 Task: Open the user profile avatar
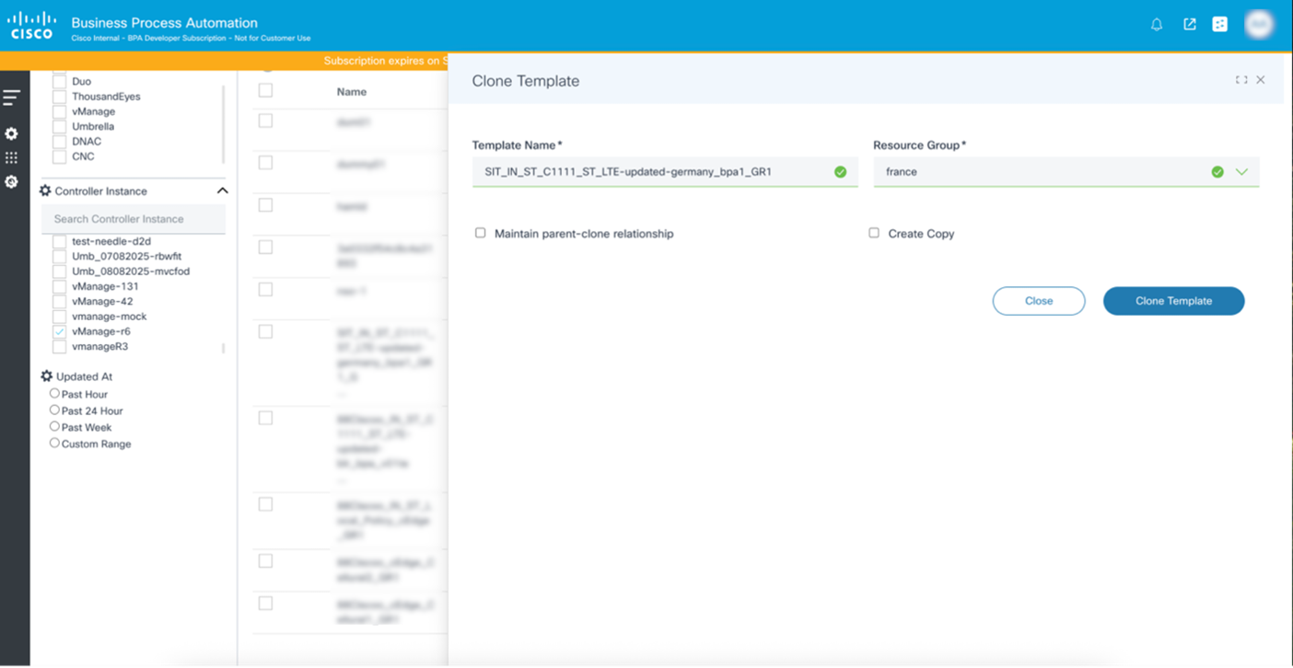tap(1259, 25)
